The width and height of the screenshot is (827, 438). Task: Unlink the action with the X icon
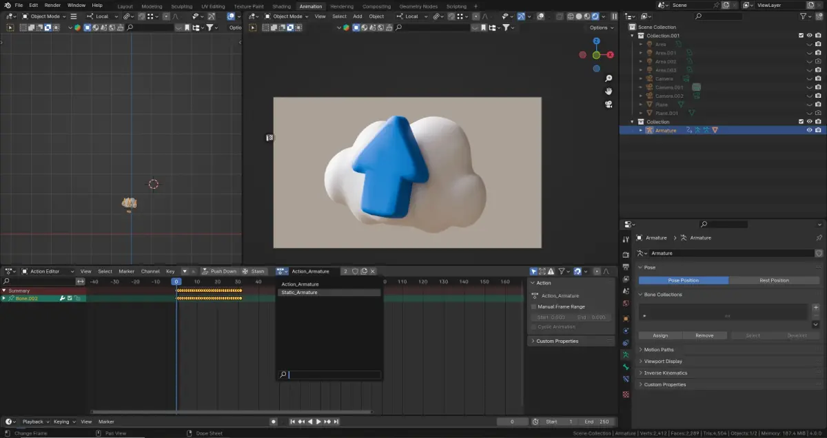[x=373, y=271]
